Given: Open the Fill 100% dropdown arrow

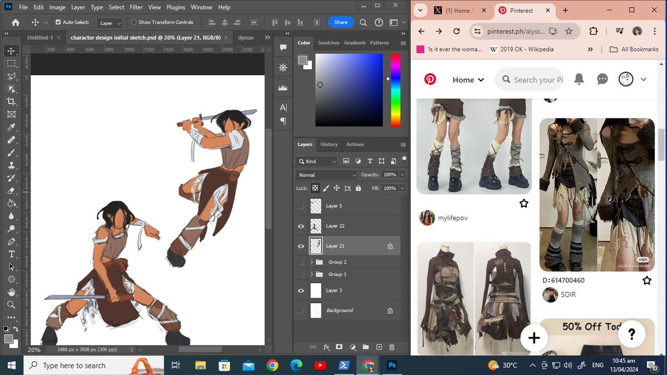Looking at the screenshot, I should (x=402, y=188).
